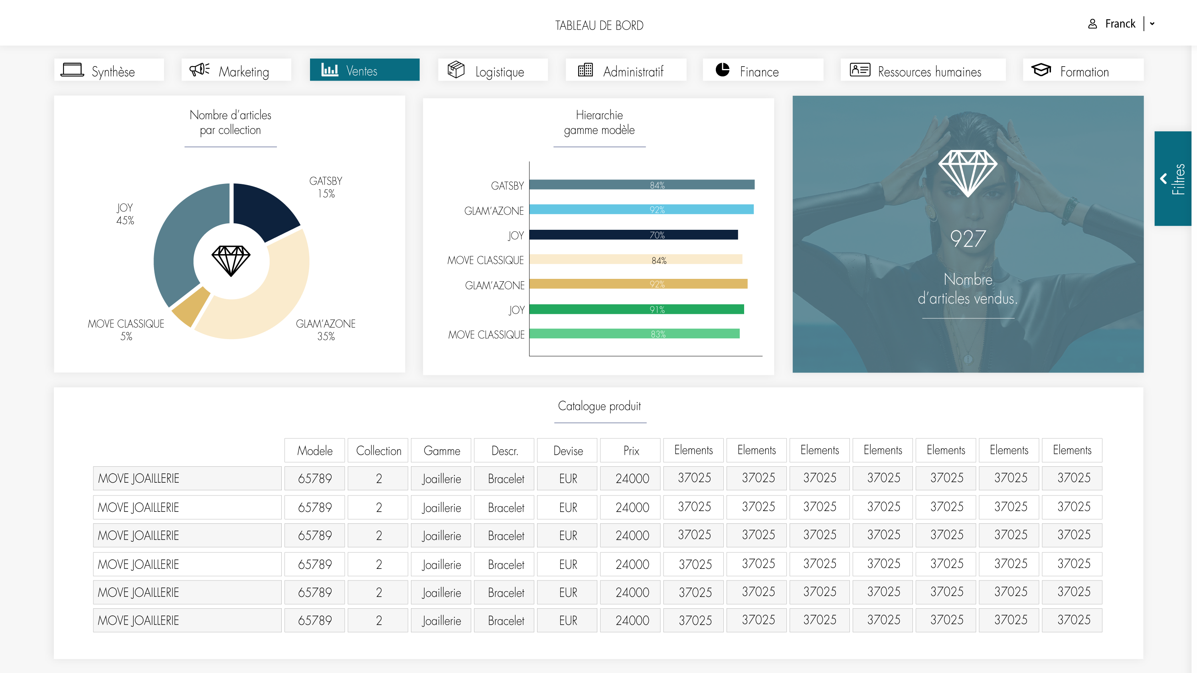1197x673 pixels.
Task: Click the package box icon for Logistique
Action: [x=456, y=70]
